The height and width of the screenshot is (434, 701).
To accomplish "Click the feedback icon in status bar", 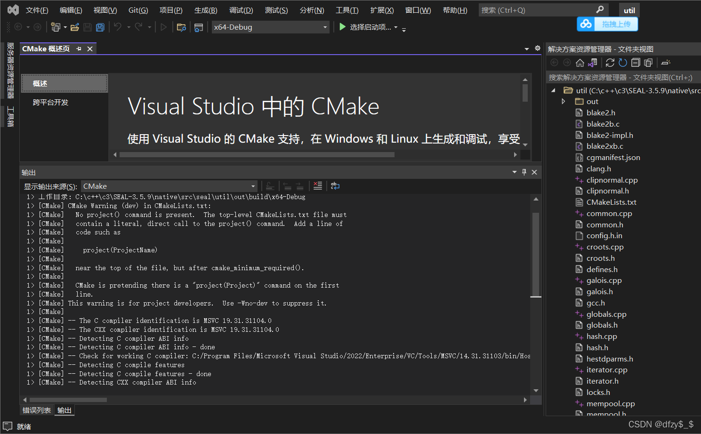I will pyautogui.click(x=8, y=426).
